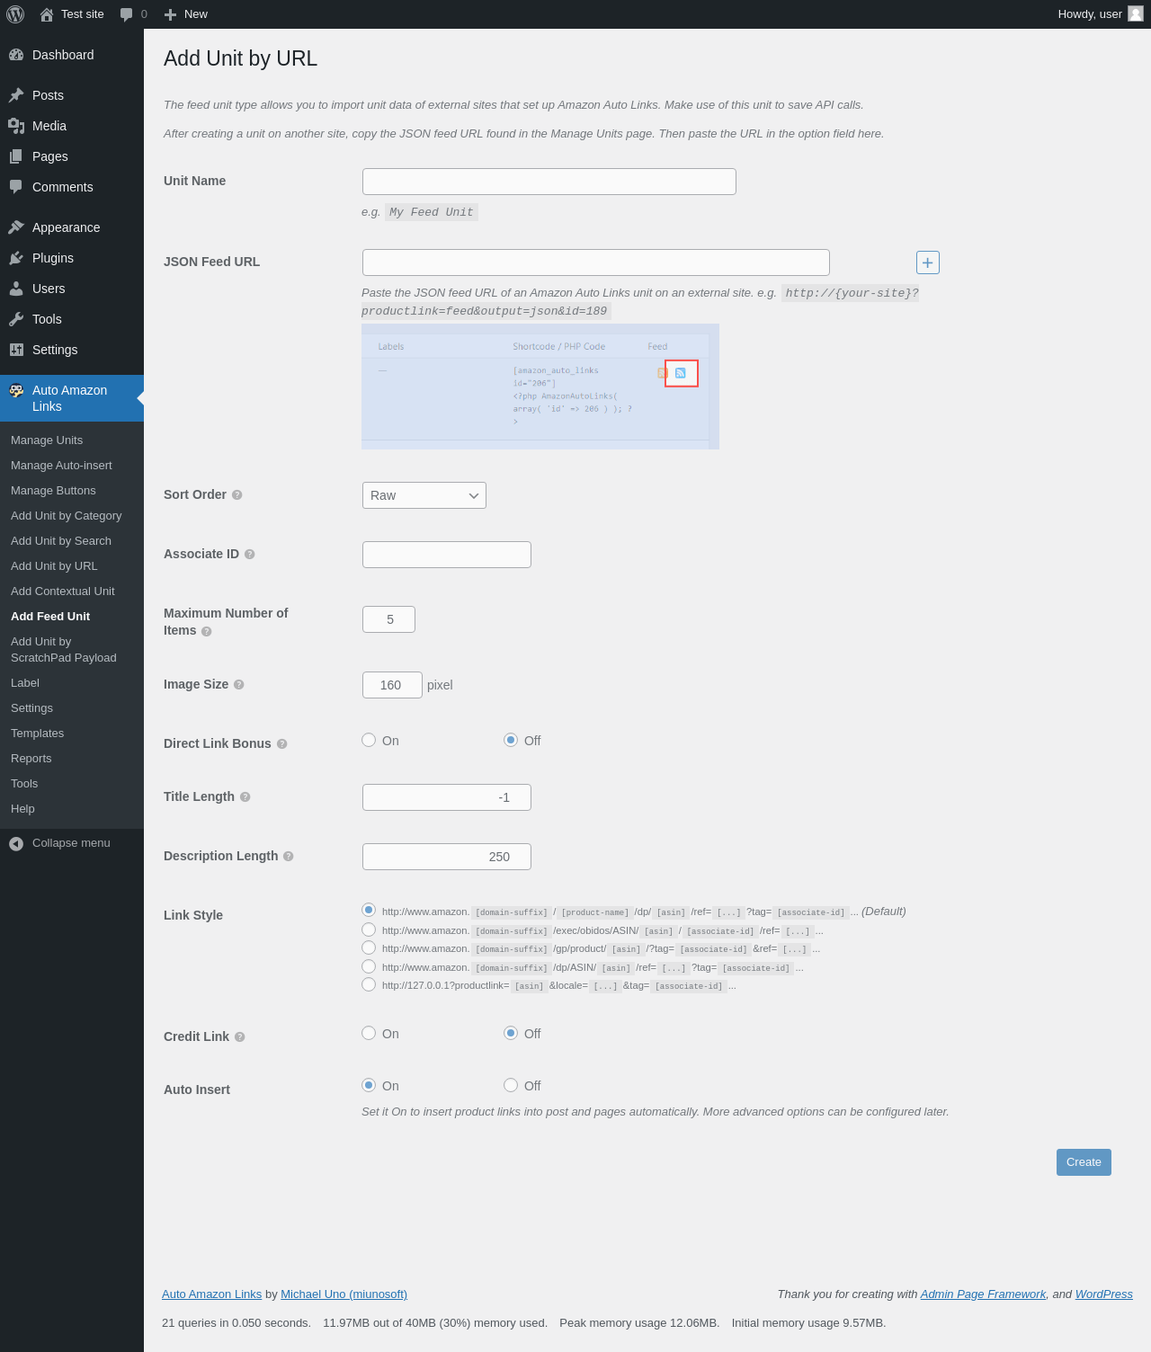Open Michael Uno (miunosoft) link
Image resolution: width=1151 pixels, height=1352 pixels.
[x=344, y=1294]
